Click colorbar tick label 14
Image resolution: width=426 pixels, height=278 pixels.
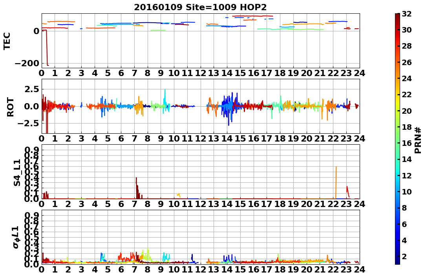point(406,160)
